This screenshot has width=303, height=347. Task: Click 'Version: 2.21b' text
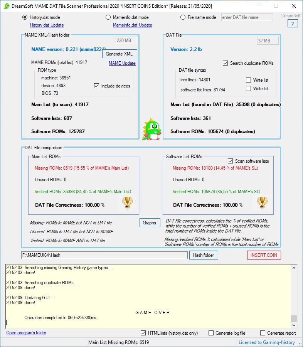pyautogui.click(x=186, y=49)
